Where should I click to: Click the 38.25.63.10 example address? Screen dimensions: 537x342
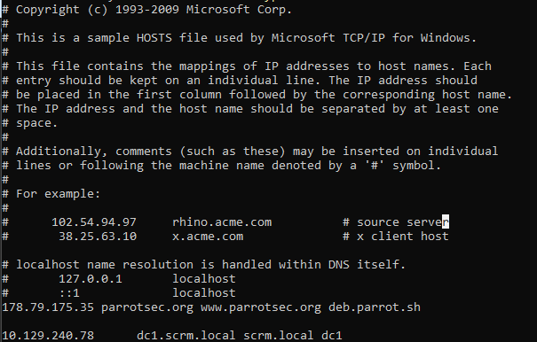pos(98,237)
